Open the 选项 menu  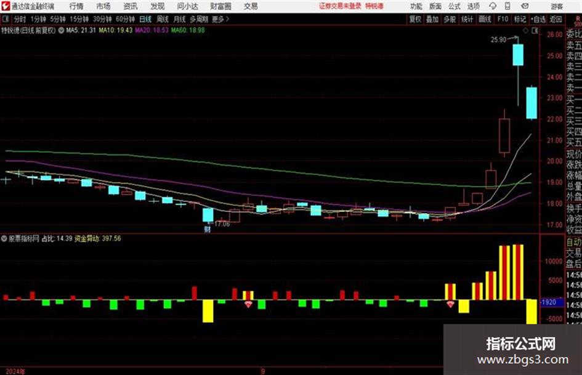[x=473, y=6]
